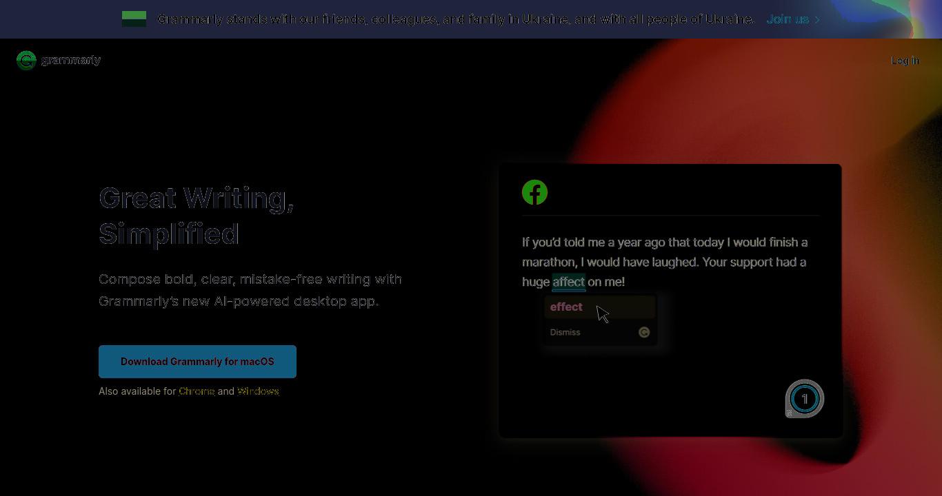Click the Ukraine flag icon in banner
942x496 pixels.
click(134, 19)
